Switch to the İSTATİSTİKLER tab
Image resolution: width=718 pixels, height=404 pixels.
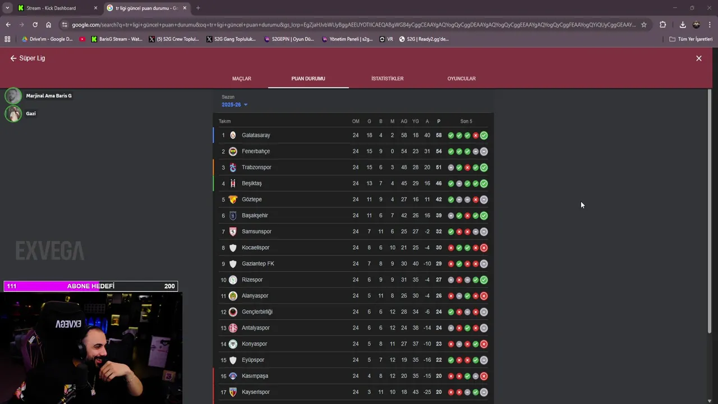[x=387, y=79]
